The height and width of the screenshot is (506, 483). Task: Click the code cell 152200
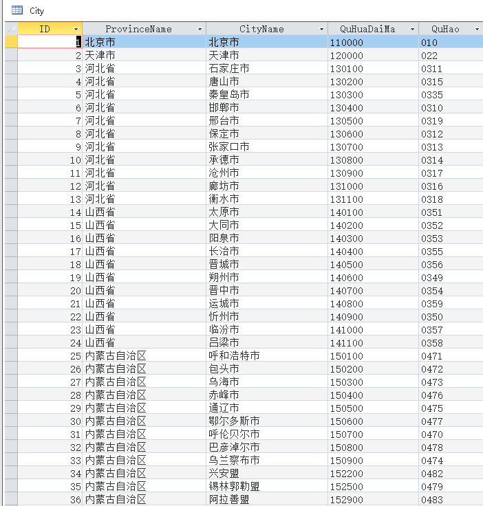373,473
